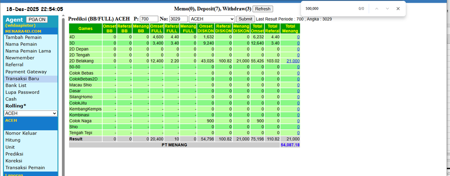Screen dimensions: 450x176
Task: Open Total Menang link for Macau Shio
Action: [x=298, y=85]
